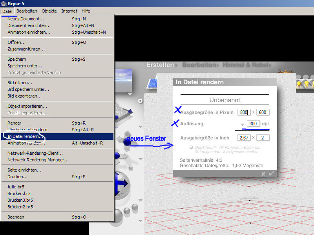Choose Animation einrichten
This screenshot has width=314, height=235.
pos(57,32)
